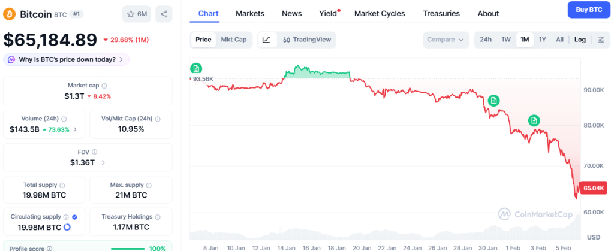Open the Compare dropdown
The height and width of the screenshot is (251, 614).
[x=446, y=40]
